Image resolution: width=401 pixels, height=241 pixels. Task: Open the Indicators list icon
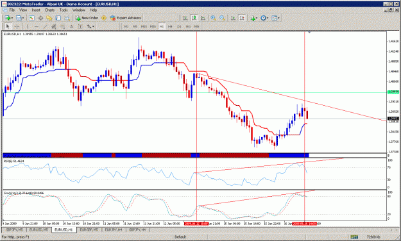click(253, 18)
